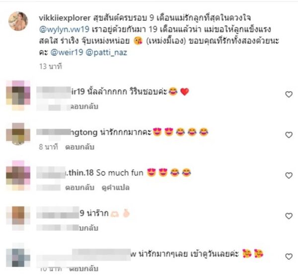Open vikkiiexplorer profile picture
This screenshot has height=279, width=298.
pos(18,21)
